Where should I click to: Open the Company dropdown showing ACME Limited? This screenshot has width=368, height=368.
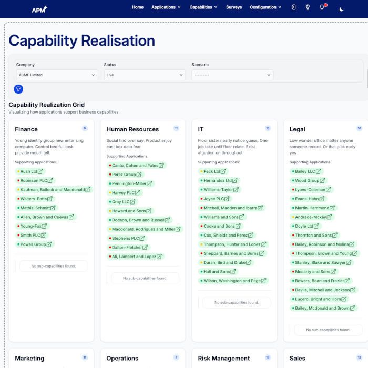point(57,75)
